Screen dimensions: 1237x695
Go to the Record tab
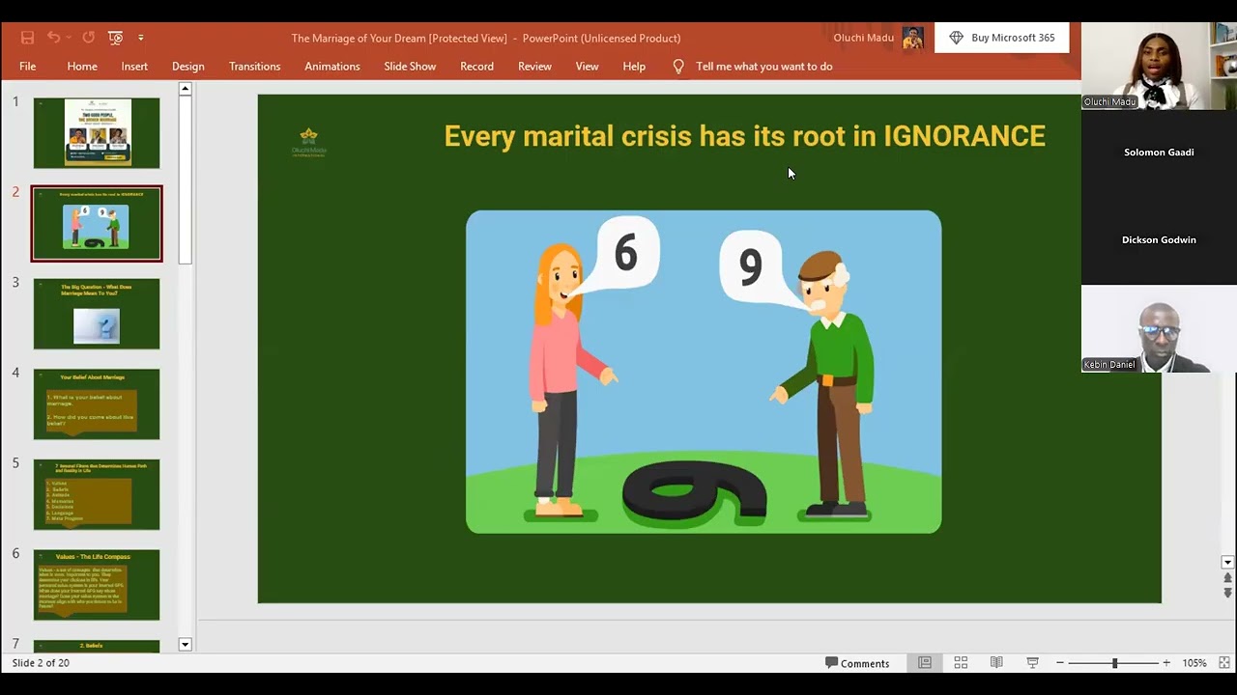click(476, 67)
